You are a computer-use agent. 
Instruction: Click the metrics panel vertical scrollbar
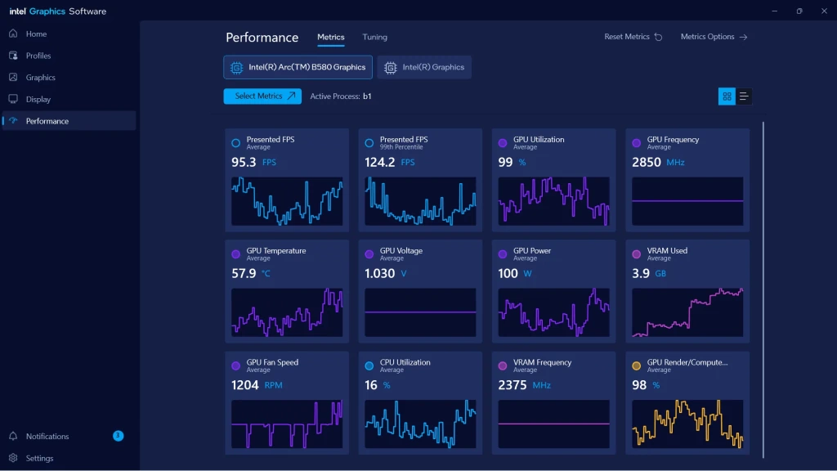click(x=763, y=290)
